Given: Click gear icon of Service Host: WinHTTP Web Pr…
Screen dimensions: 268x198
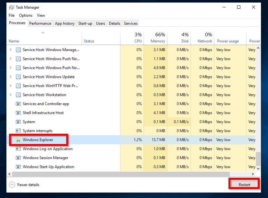Looking at the screenshot, I should click(x=18, y=86).
